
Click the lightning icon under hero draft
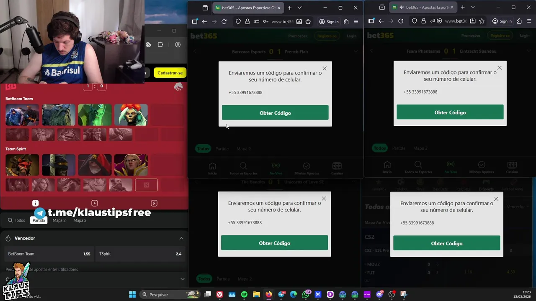click(x=154, y=203)
